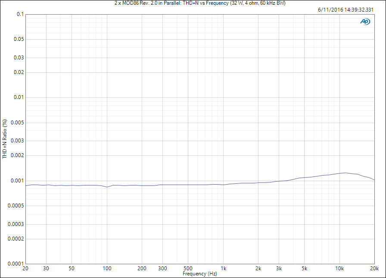The width and height of the screenshot is (386, 278).
Task: Click the trace dip at 100 Hz
Action: 107,187
